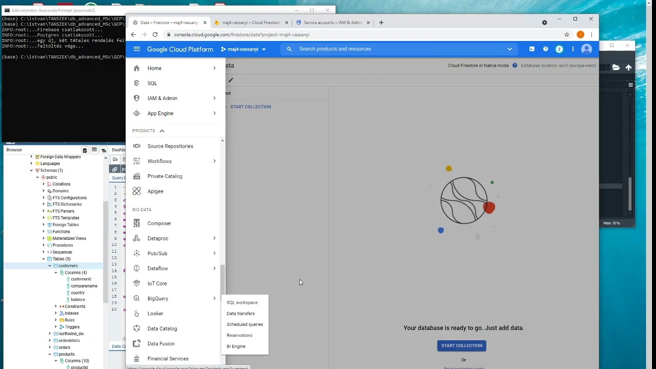Expand the Pub/Sub submenu arrow
The height and width of the screenshot is (369, 656).
tap(214, 253)
